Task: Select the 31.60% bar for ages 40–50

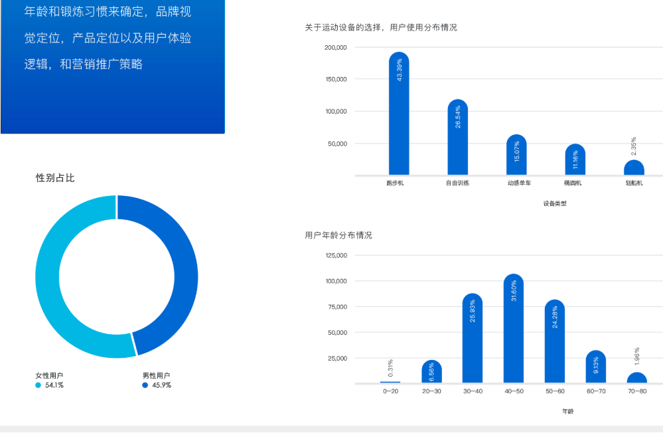Action: pyautogui.click(x=514, y=328)
